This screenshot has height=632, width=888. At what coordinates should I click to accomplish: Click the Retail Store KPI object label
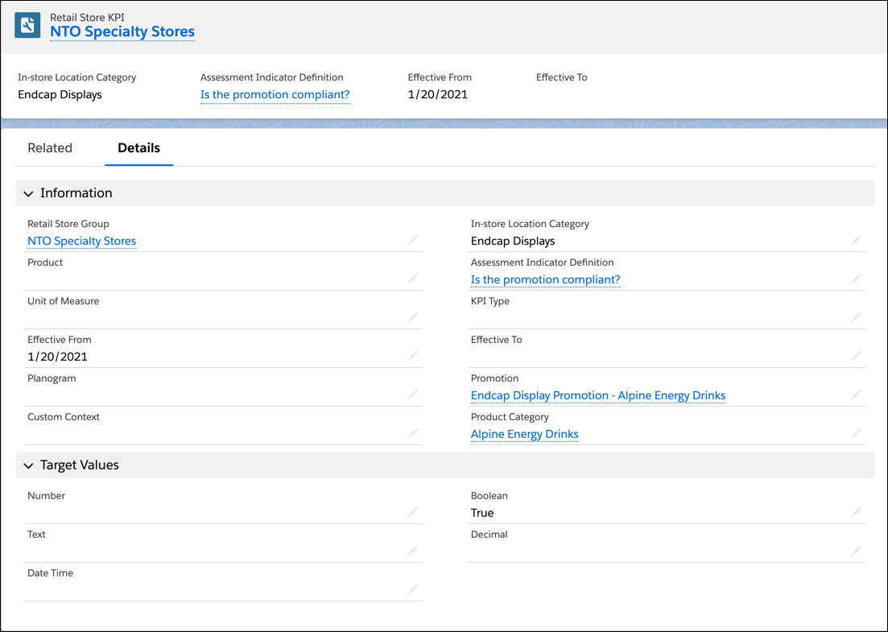[x=87, y=18]
